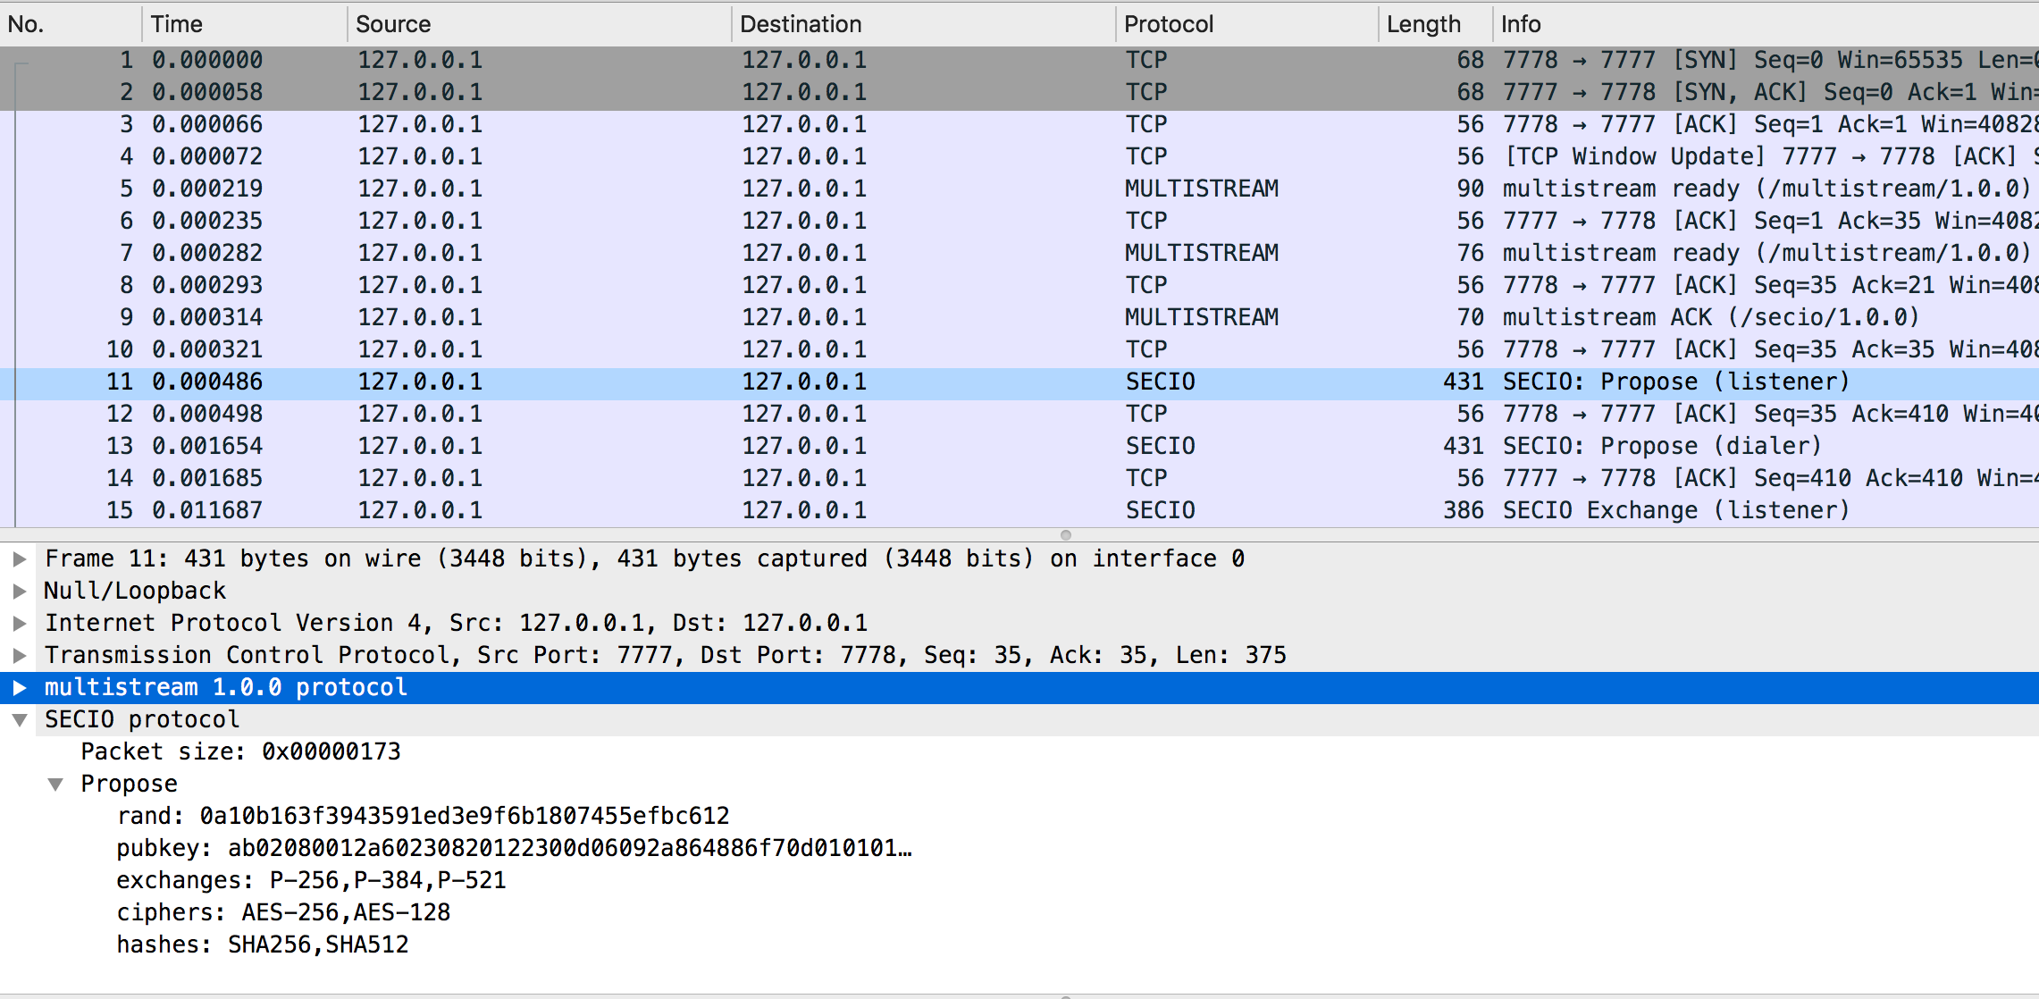Image resolution: width=2039 pixels, height=999 pixels.
Task: Expand the Null/Loopback section
Action: [x=19, y=592]
